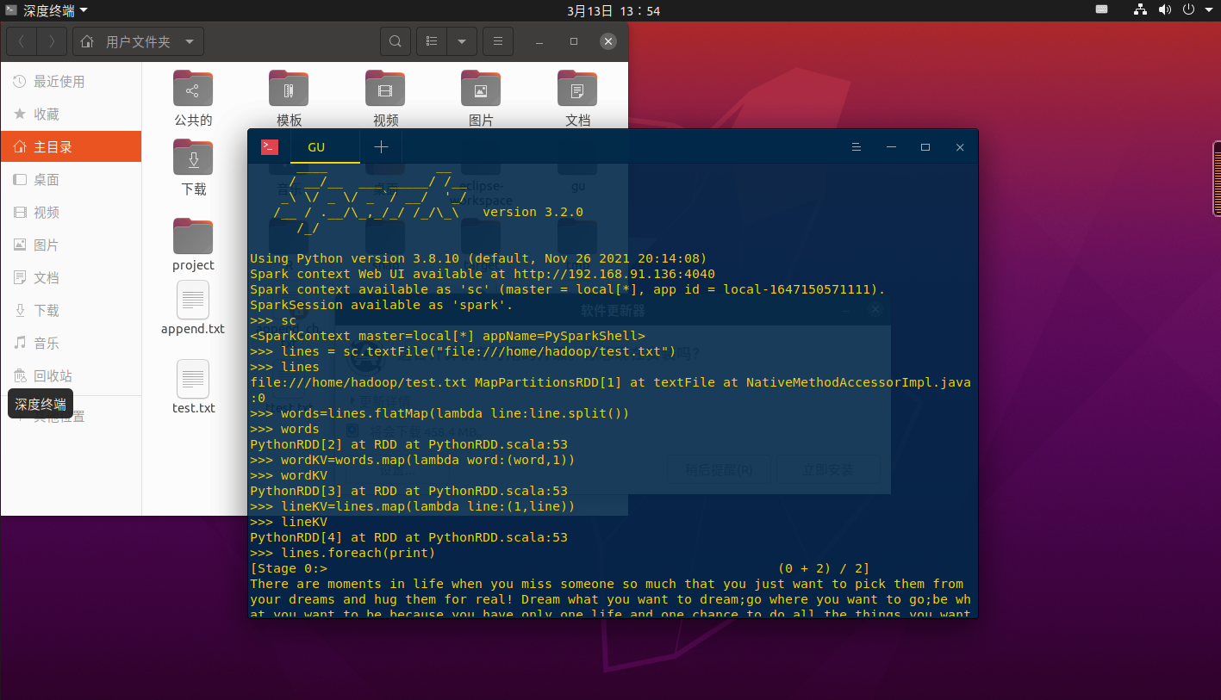Open 下载 in the sidebar
This screenshot has height=700, width=1221.
[71, 311]
